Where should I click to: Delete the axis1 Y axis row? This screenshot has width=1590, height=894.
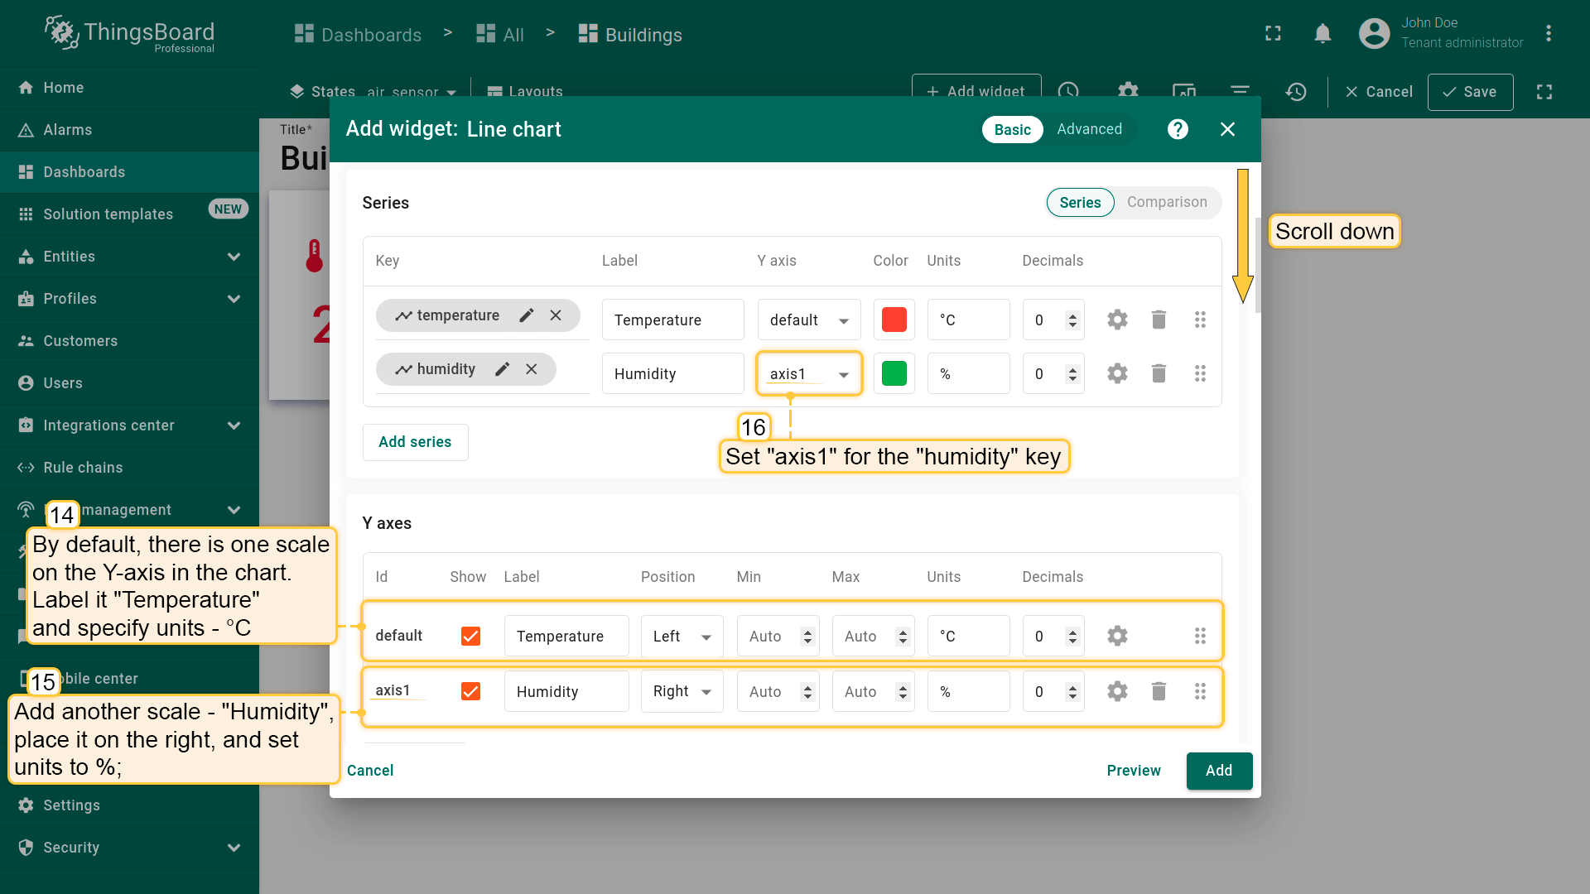pos(1159,691)
